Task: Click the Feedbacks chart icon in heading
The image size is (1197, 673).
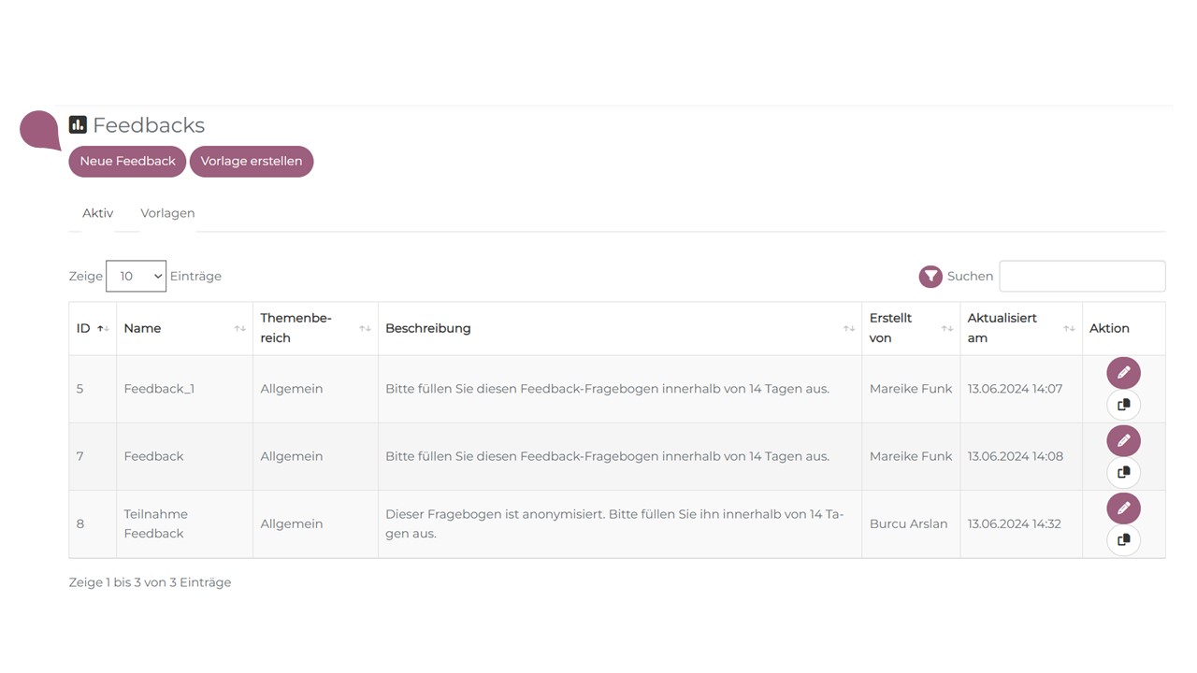Action: (78, 125)
